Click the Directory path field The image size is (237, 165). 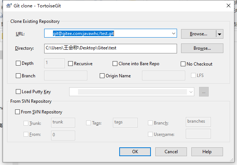tap(110, 48)
